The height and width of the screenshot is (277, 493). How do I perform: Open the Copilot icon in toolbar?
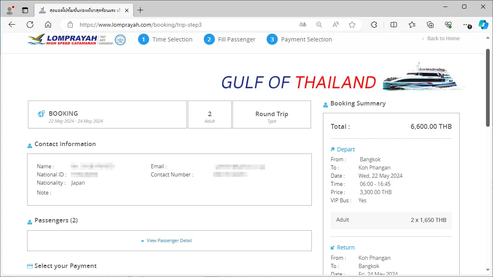(x=483, y=25)
